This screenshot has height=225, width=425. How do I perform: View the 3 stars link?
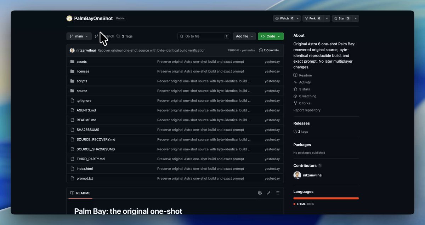302,89
